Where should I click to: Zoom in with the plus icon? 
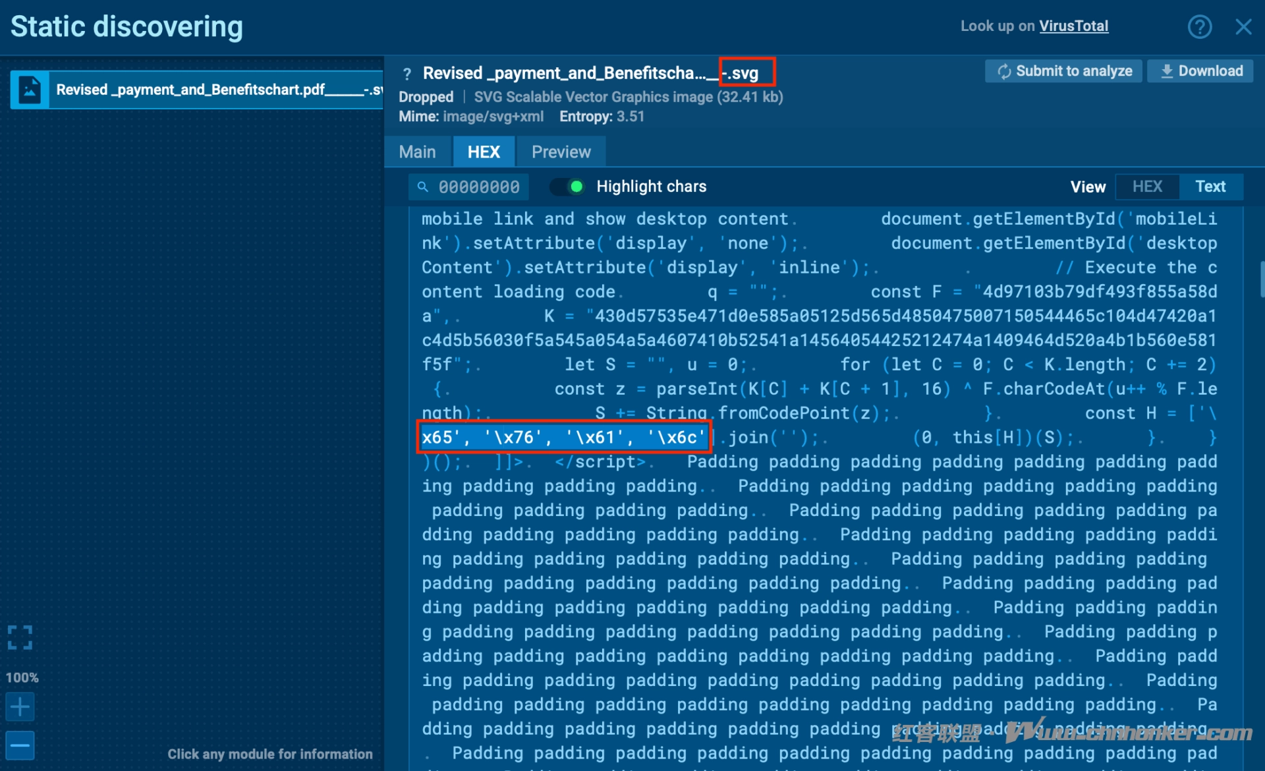[x=20, y=707]
